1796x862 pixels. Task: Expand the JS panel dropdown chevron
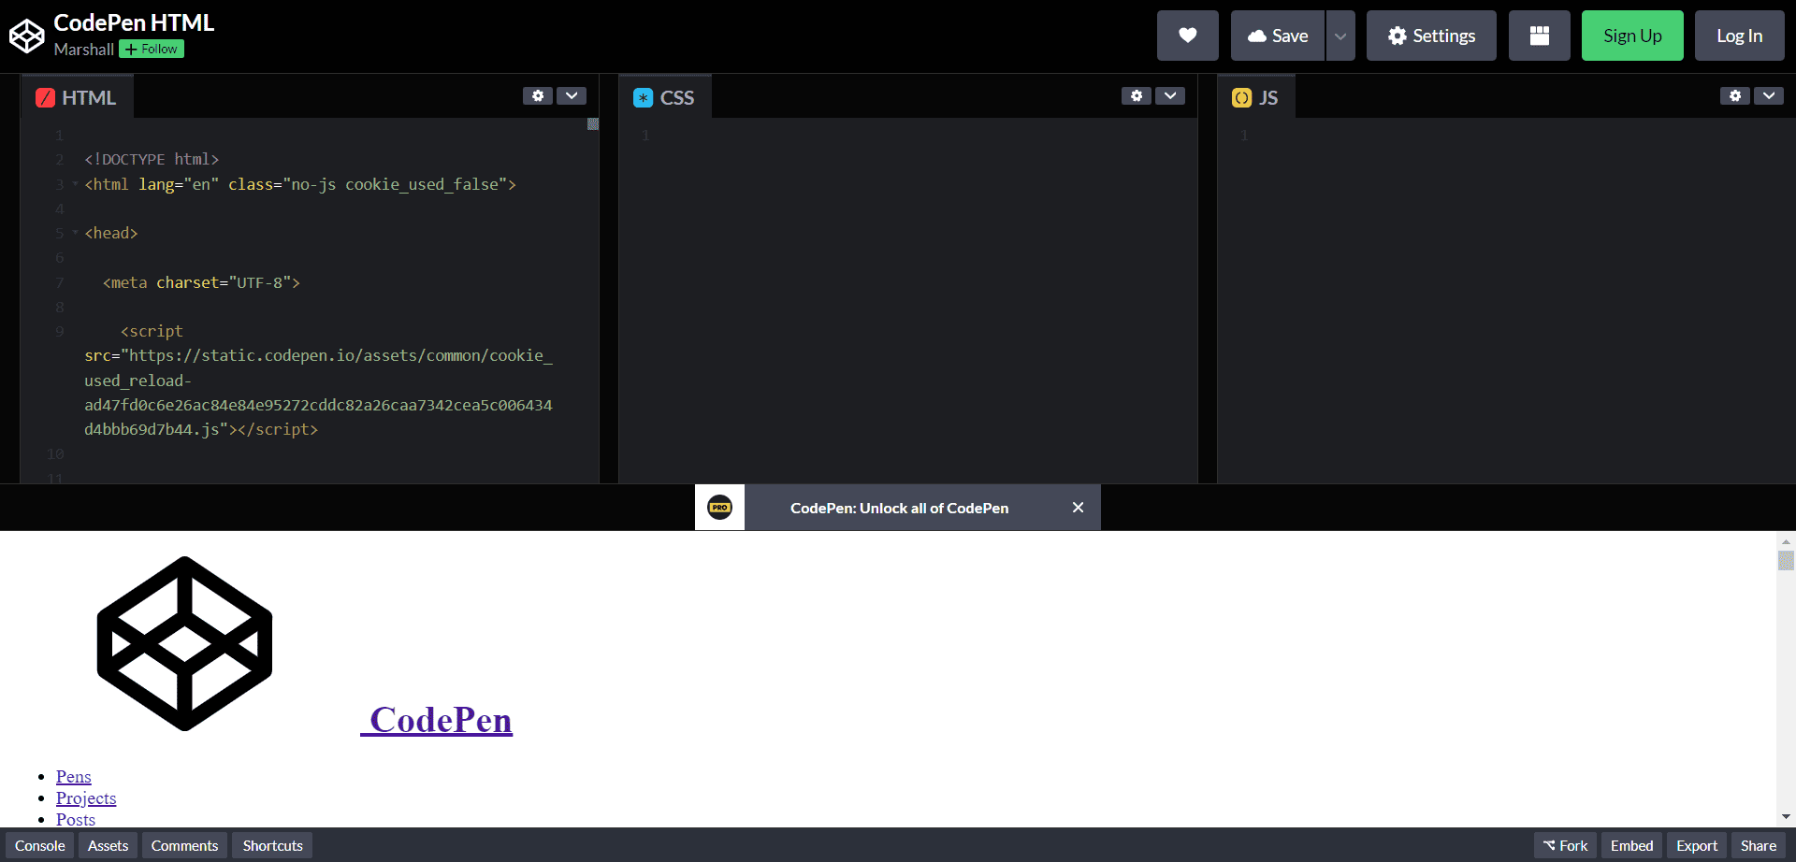point(1769,95)
